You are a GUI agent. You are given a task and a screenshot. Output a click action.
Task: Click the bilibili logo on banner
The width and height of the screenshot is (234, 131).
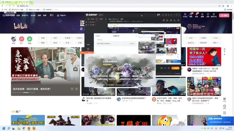coord(20,26)
